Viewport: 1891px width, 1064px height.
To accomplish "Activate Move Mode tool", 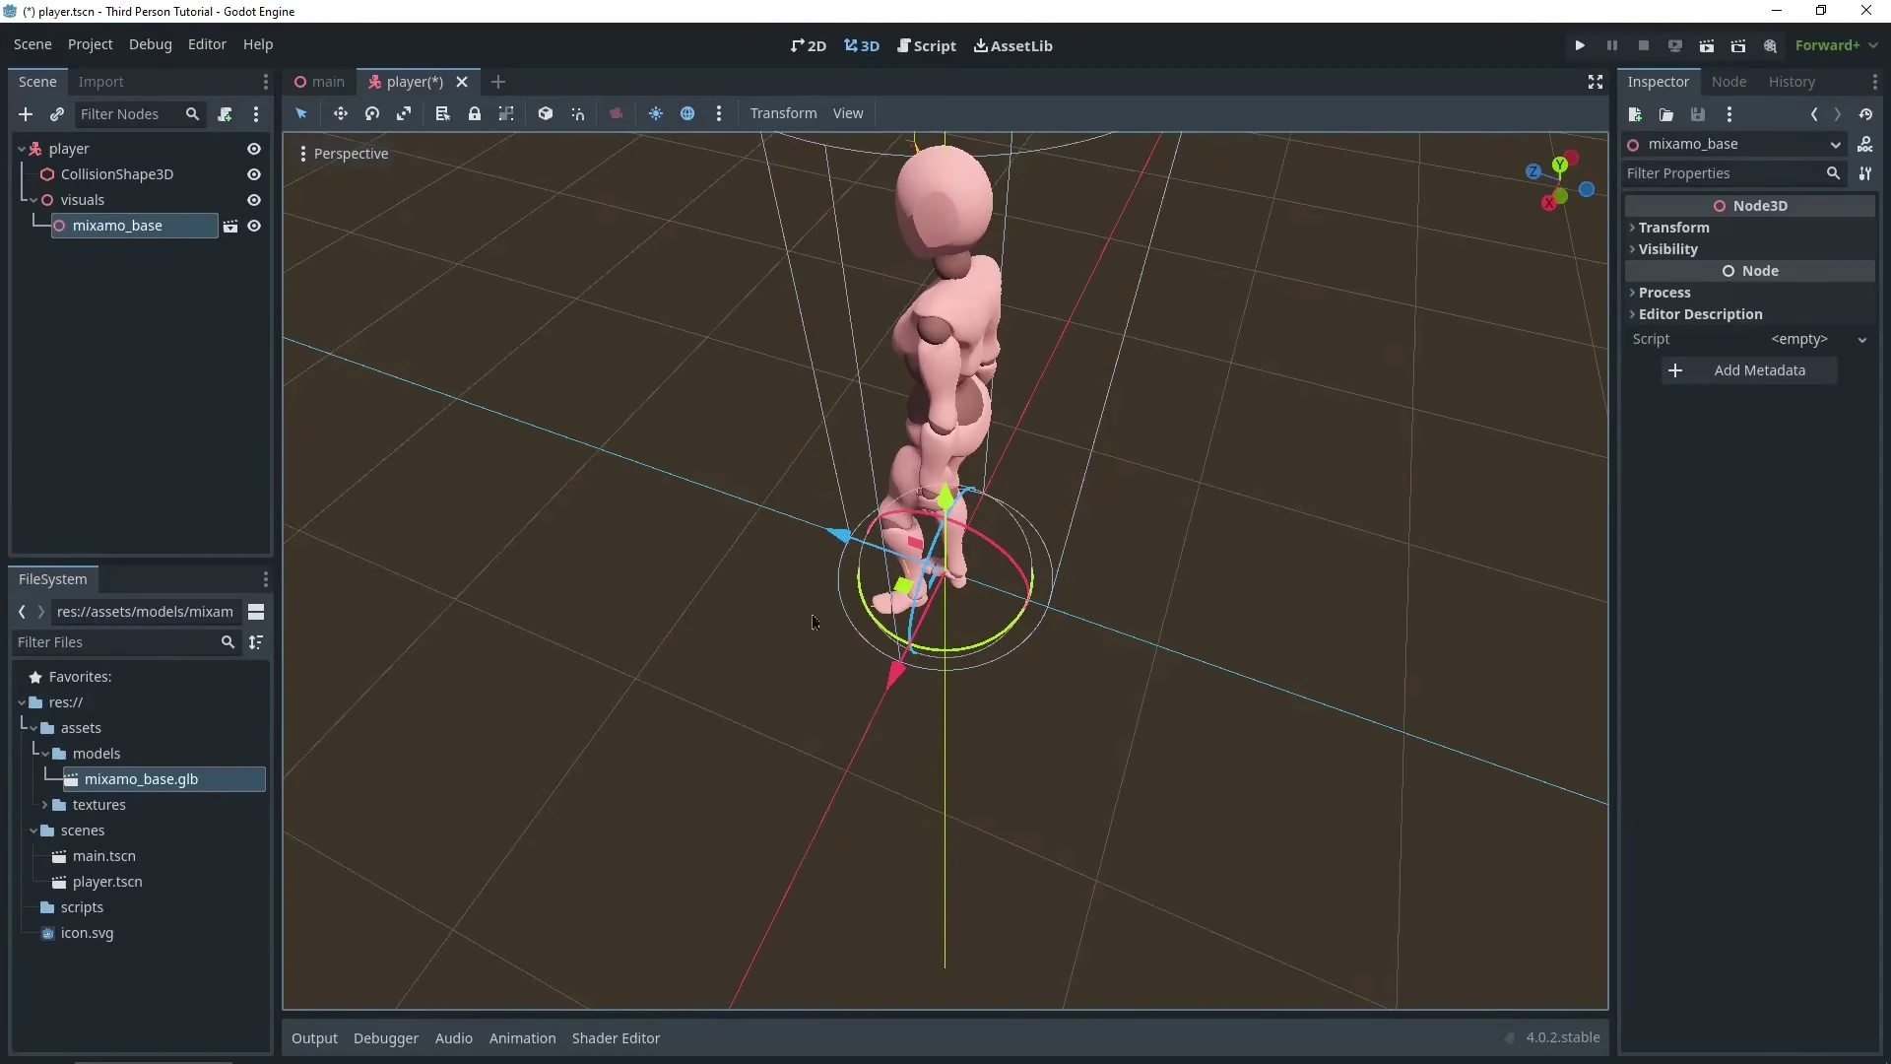I will (340, 113).
